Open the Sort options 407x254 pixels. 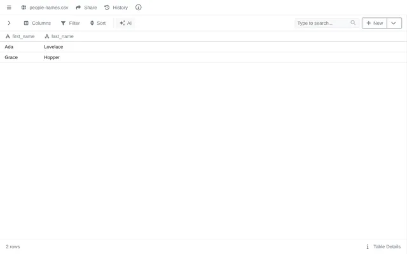(x=98, y=23)
